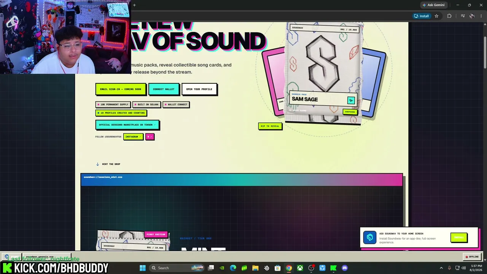Viewport: 487px width, 274px height.
Task: Launch Microsoft Edge from the taskbar
Action: (233, 268)
